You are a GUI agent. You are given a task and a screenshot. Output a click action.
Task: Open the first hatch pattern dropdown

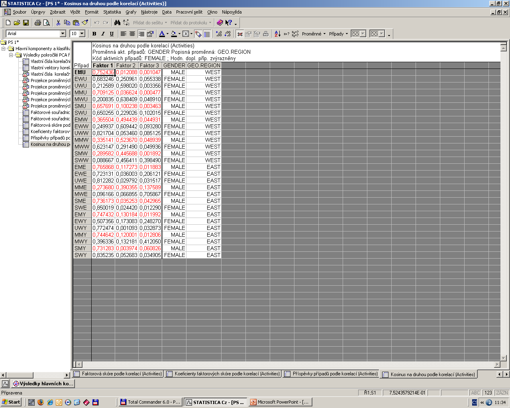pyautogui.click(x=363, y=34)
